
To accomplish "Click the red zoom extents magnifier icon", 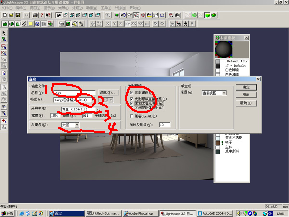I will tap(171, 15).
